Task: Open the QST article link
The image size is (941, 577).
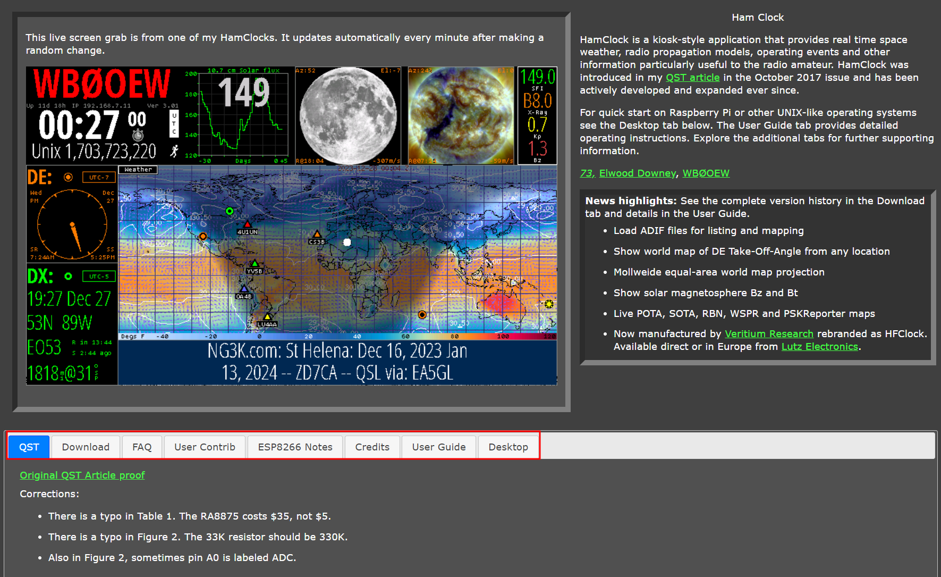Action: [693, 77]
